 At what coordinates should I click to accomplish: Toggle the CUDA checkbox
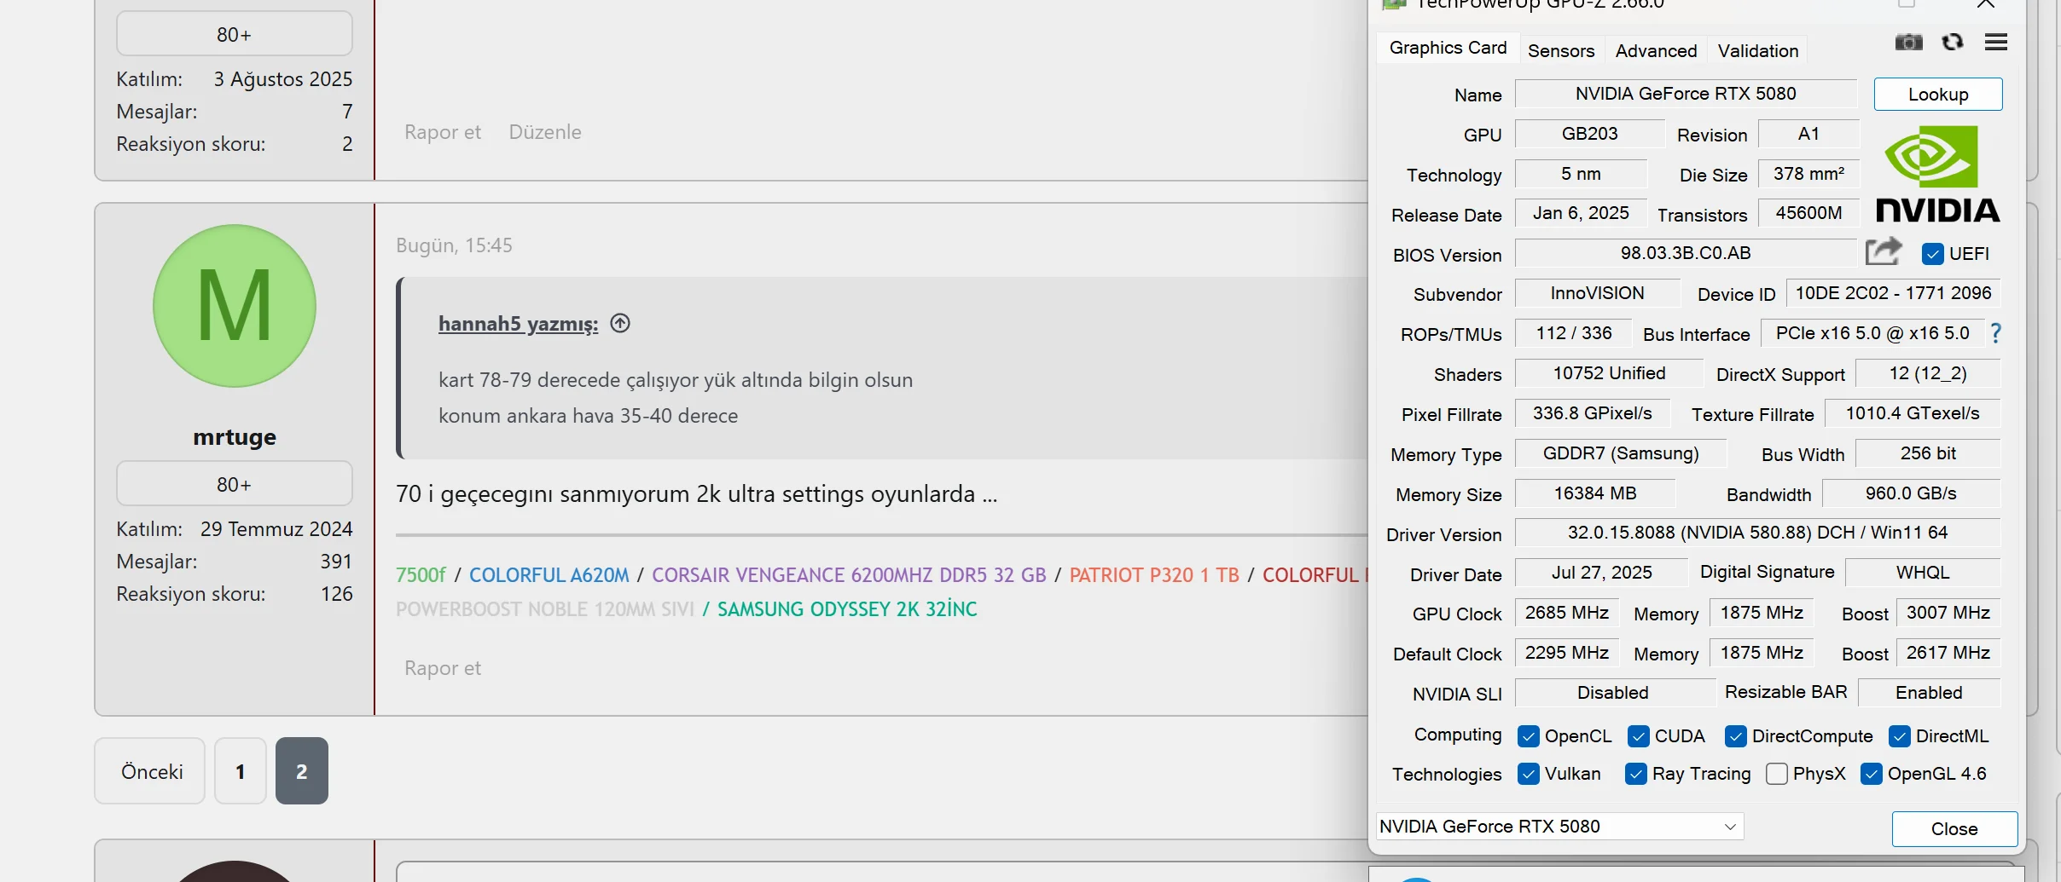coord(1639,736)
